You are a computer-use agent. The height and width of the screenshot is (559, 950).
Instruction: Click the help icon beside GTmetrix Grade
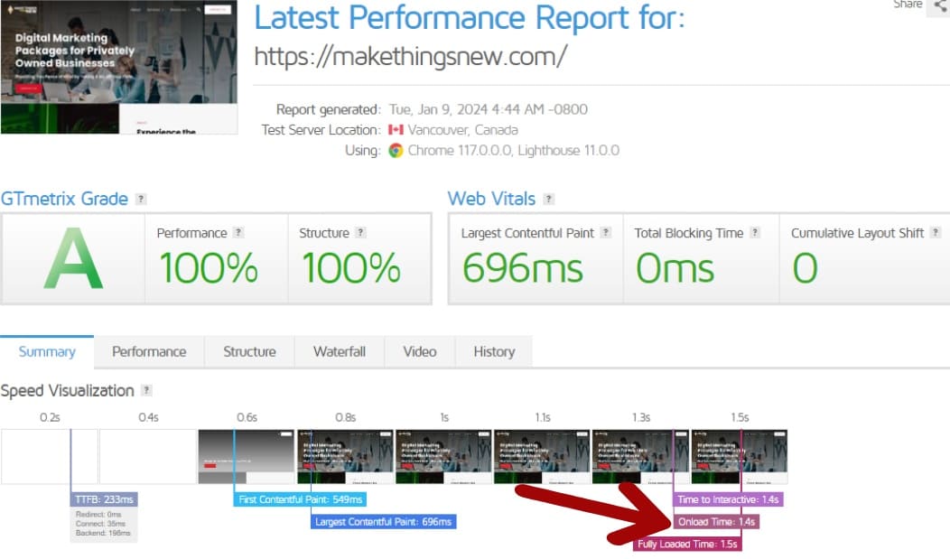click(x=141, y=199)
